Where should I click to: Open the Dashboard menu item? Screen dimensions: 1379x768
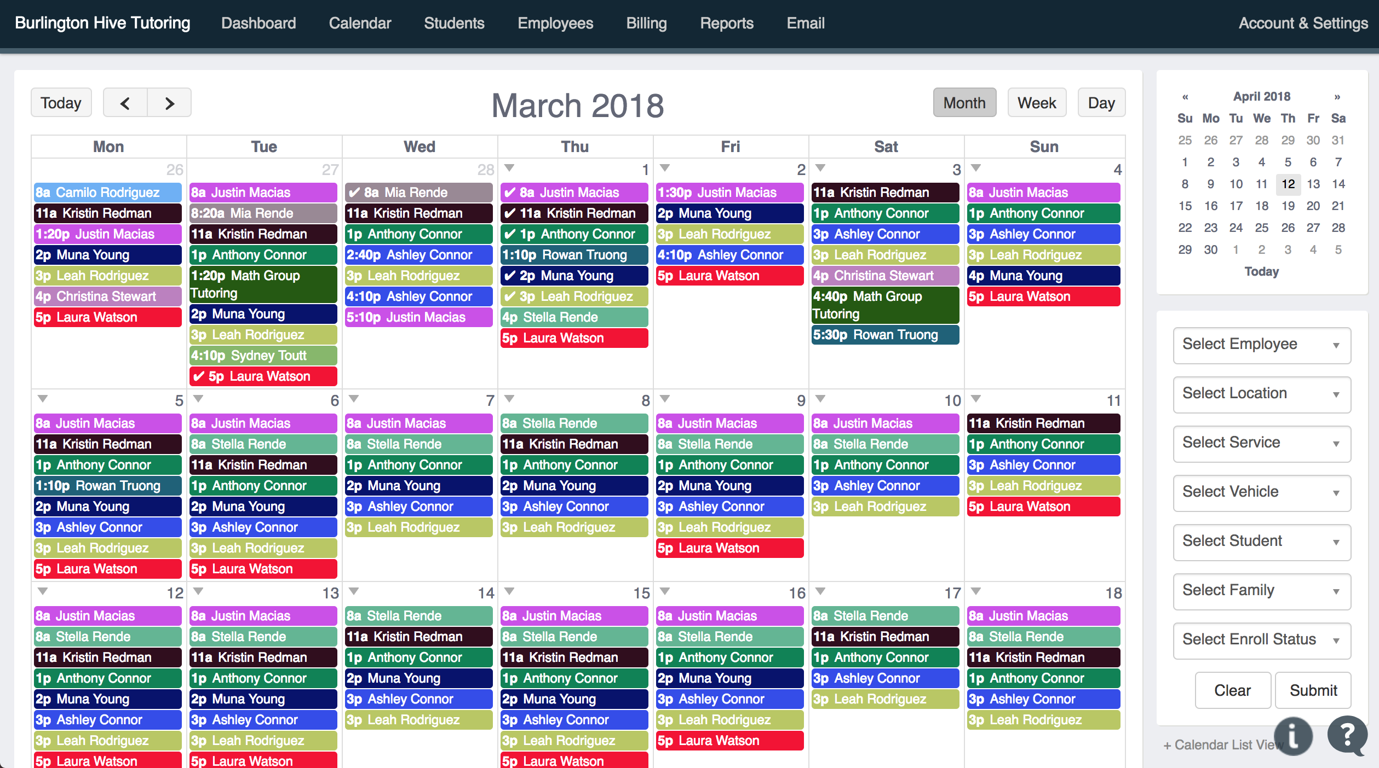[x=258, y=23]
